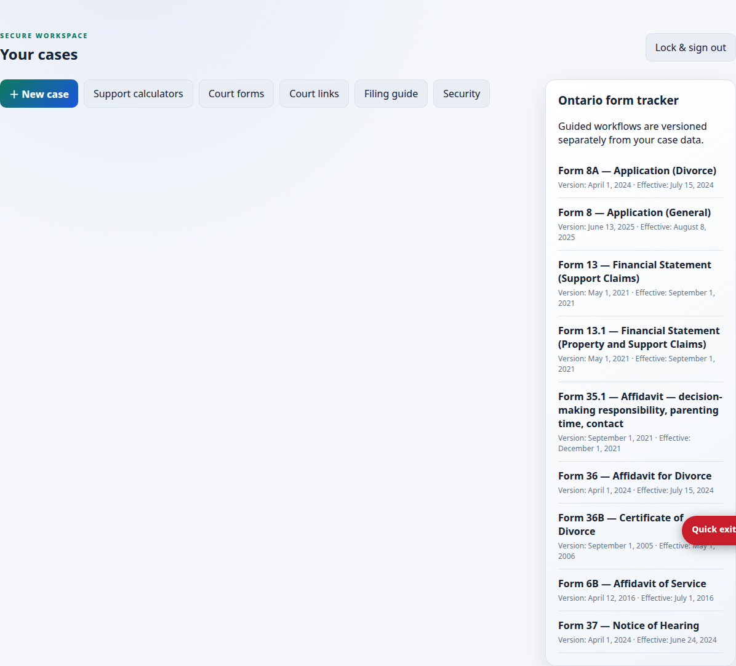Create a new case with + New case
Viewport: 736px width, 666px height.
39,94
